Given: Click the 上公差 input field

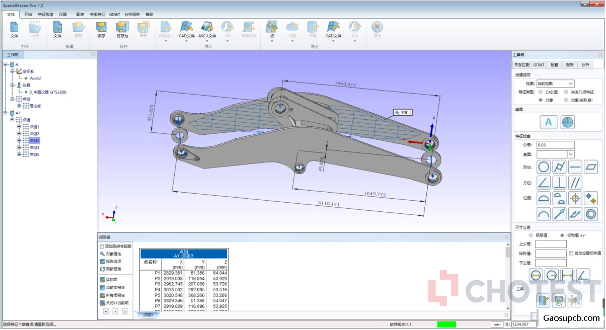Looking at the screenshot, I should (x=551, y=244).
